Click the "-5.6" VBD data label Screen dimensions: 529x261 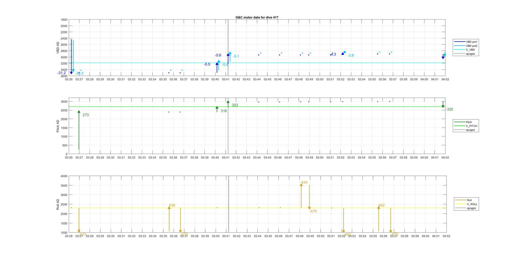click(218, 55)
